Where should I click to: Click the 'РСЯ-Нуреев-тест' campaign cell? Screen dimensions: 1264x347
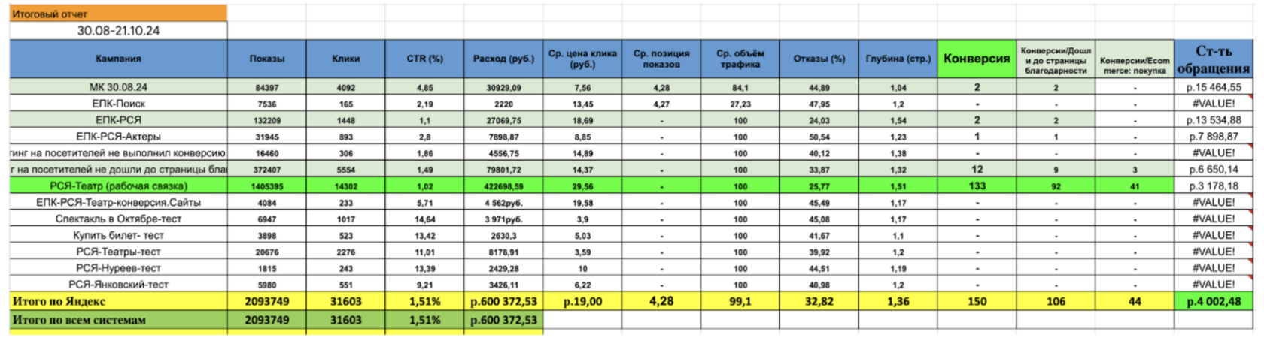(x=118, y=269)
